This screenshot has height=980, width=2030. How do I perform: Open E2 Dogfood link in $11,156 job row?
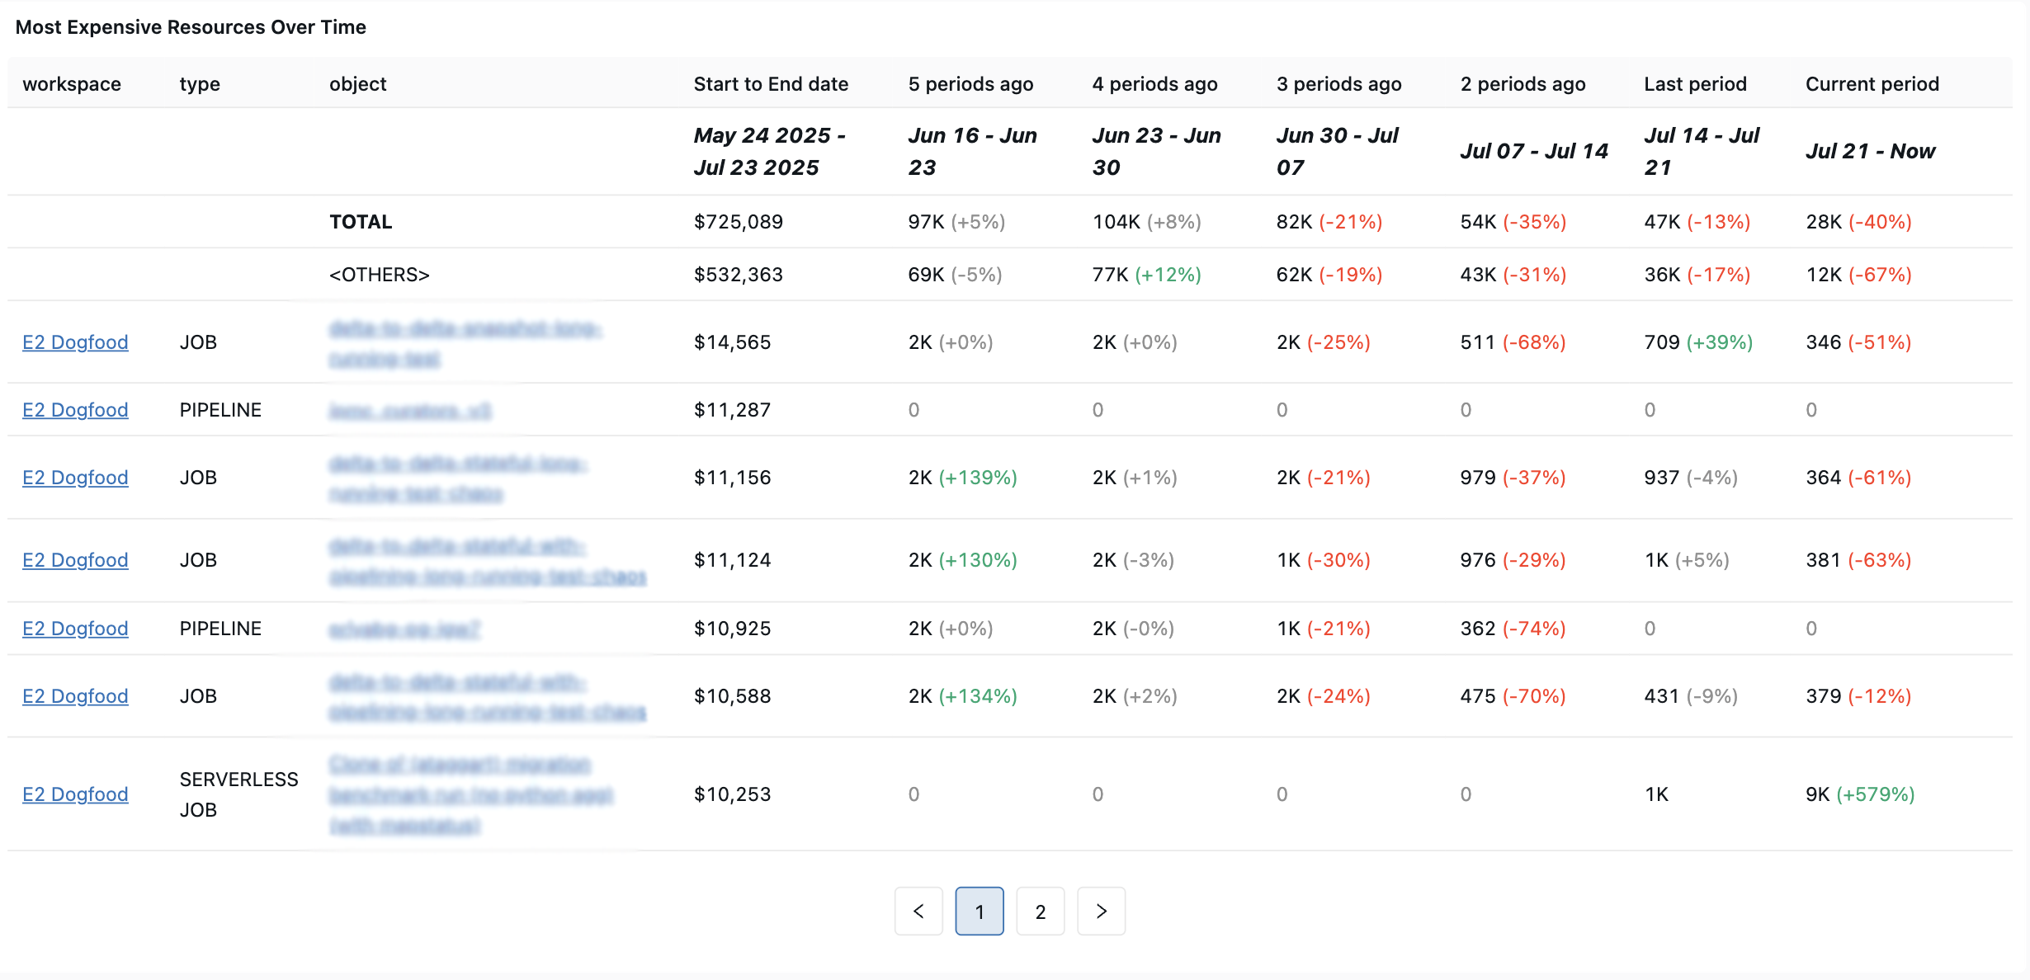point(75,478)
